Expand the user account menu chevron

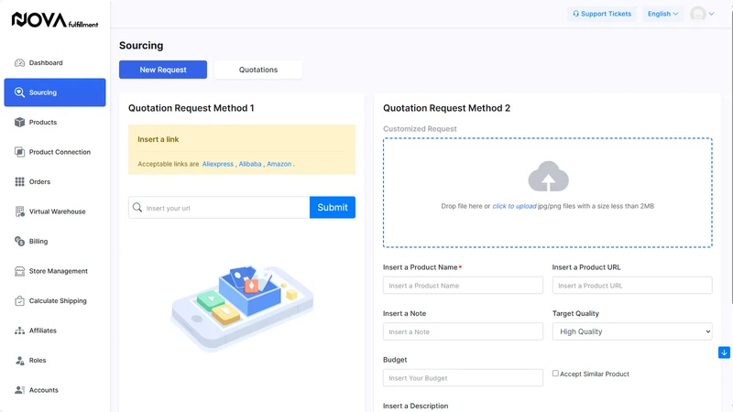click(x=712, y=14)
